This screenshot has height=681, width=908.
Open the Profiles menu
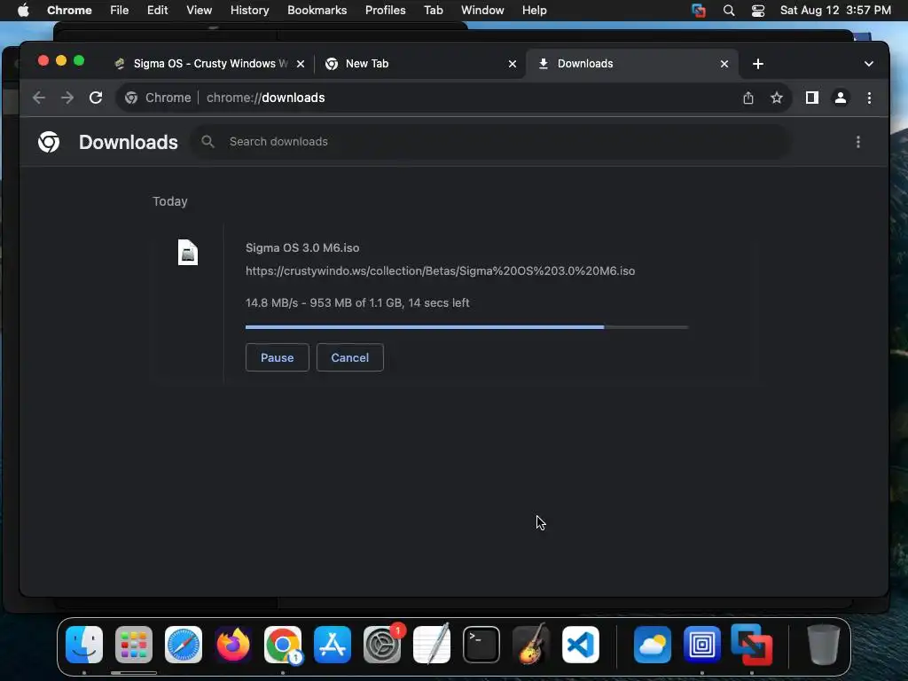point(385,11)
